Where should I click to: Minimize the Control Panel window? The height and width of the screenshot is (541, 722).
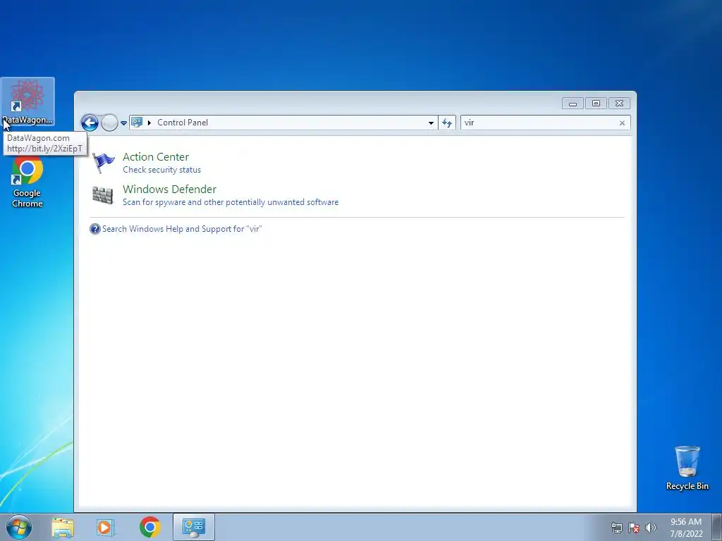pyautogui.click(x=573, y=104)
